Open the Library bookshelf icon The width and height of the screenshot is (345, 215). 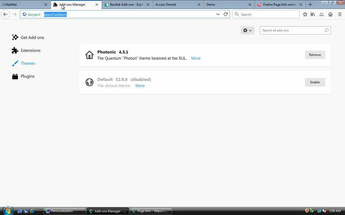(x=313, y=14)
